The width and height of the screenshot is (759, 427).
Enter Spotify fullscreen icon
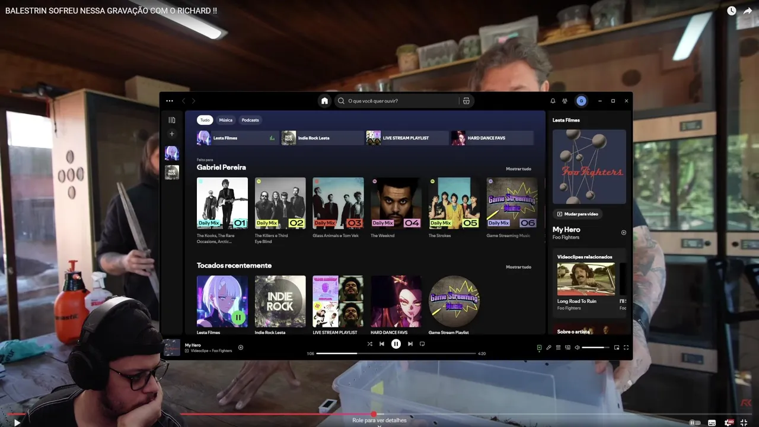coord(626,348)
